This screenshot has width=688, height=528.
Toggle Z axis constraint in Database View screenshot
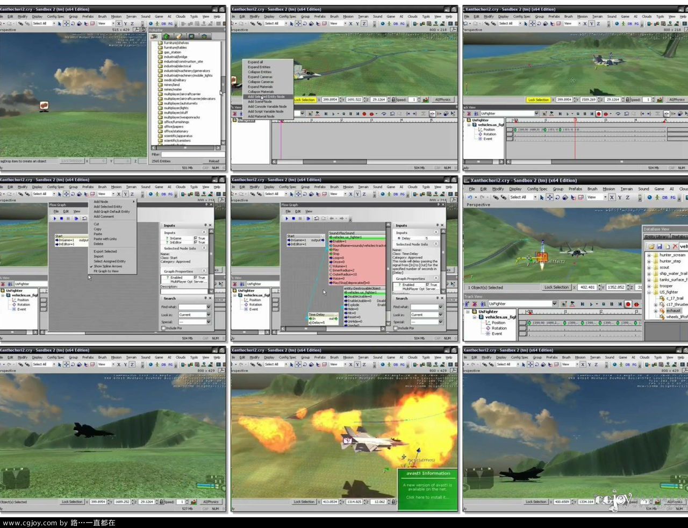coord(628,197)
